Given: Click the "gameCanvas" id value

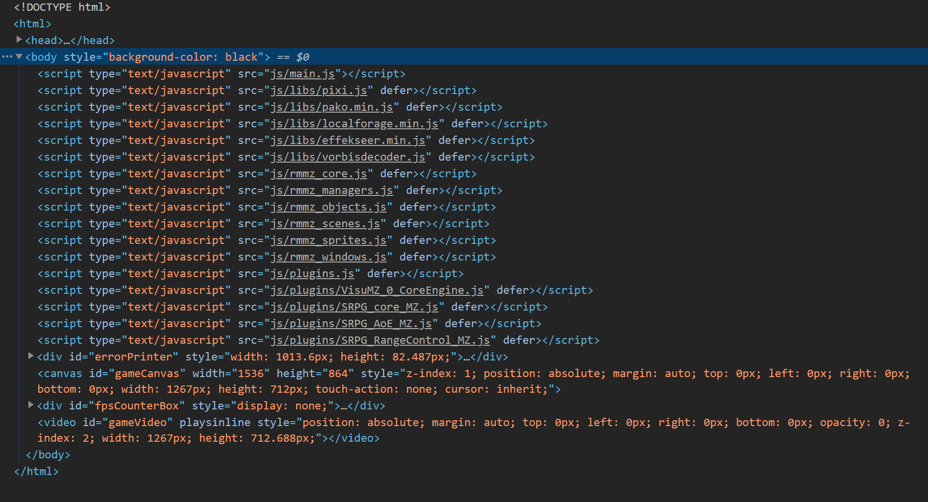Looking at the screenshot, I should (147, 374).
